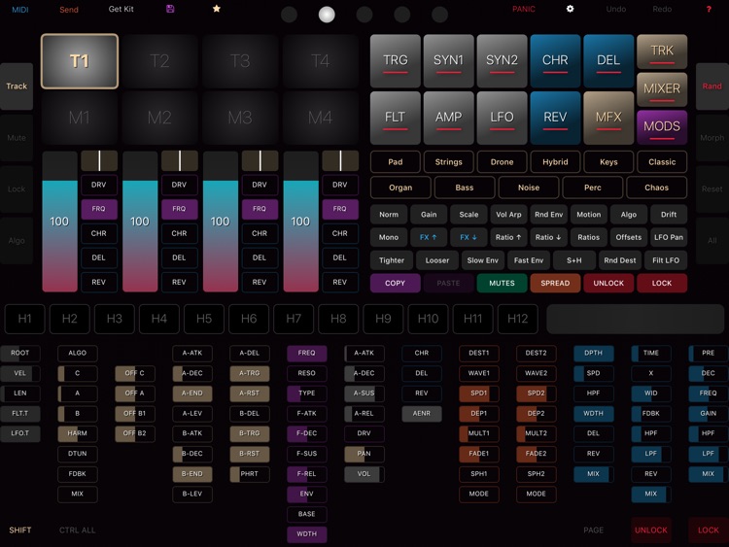
Task: Click Send in the top bar
Action: pos(69,10)
